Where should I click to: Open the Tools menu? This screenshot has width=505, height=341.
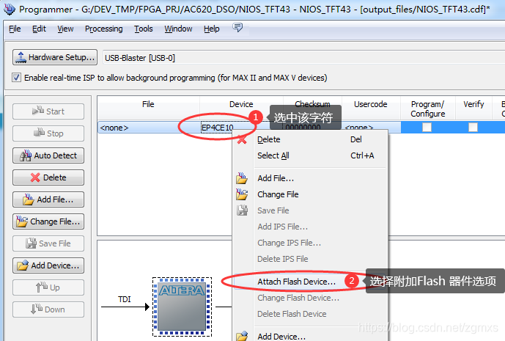pos(144,29)
